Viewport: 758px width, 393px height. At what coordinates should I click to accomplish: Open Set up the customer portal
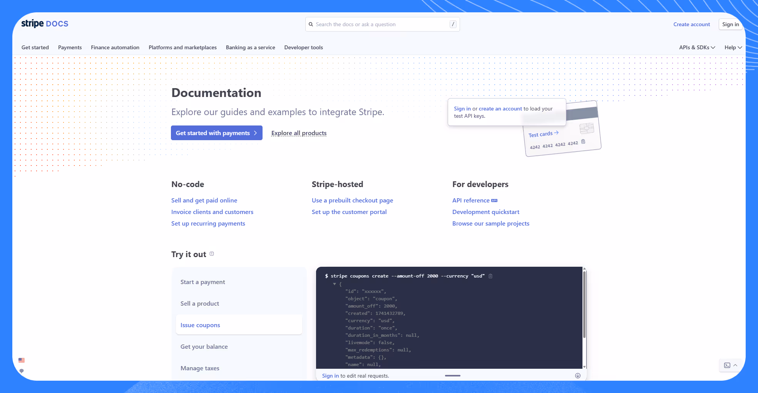tap(349, 212)
